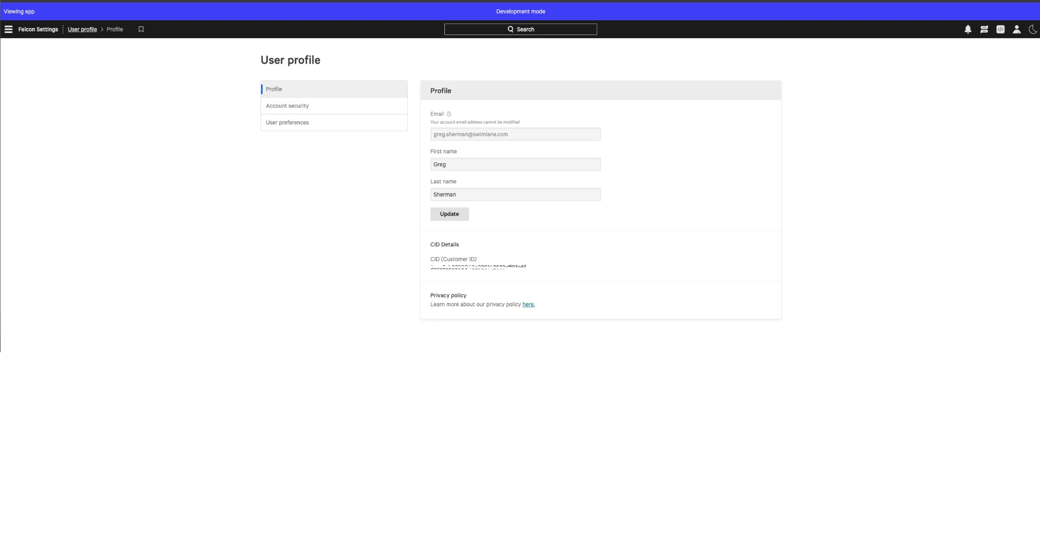Click the lock icon next to Email
The image size is (1040, 538).
pyautogui.click(x=449, y=114)
